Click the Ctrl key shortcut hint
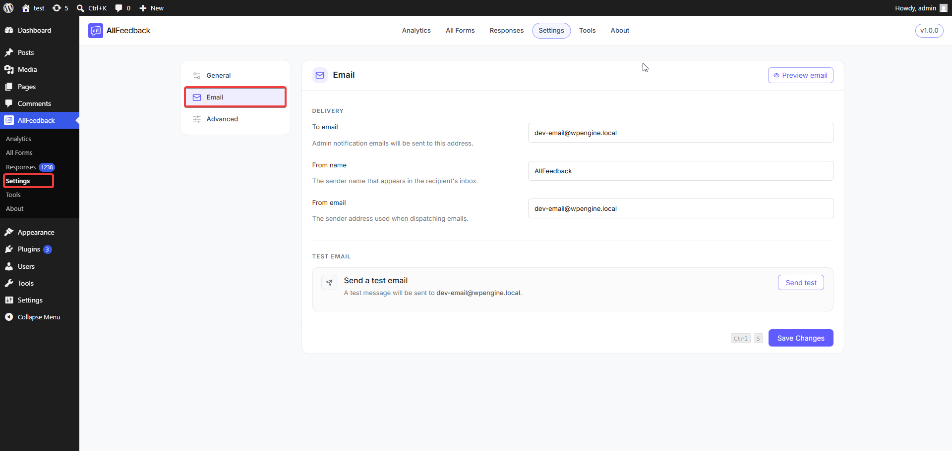952x451 pixels. (741, 339)
